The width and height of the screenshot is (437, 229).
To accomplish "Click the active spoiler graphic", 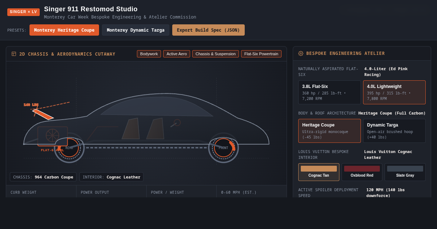I will click(43, 114).
